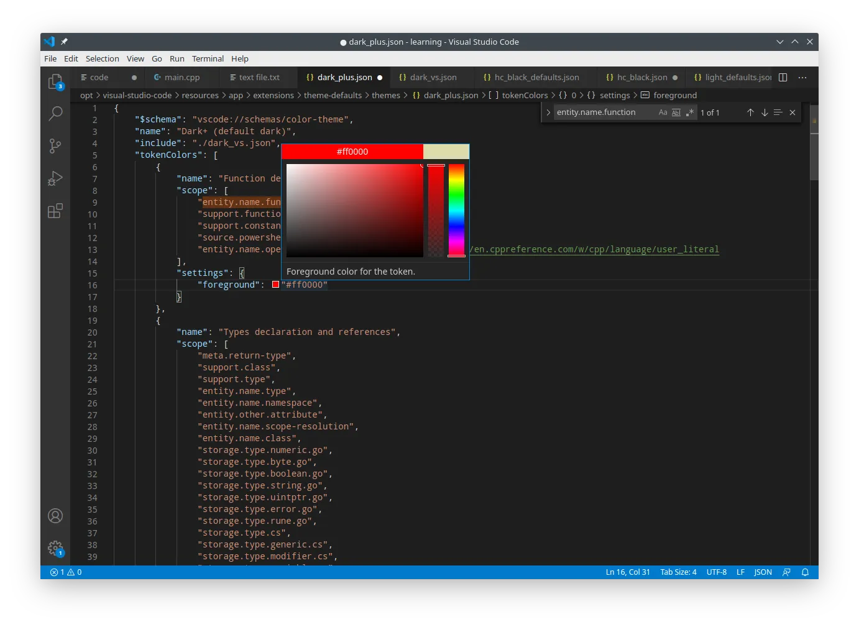Click the original color swatch in picker
The image size is (859, 627).
pyautogui.click(x=446, y=152)
